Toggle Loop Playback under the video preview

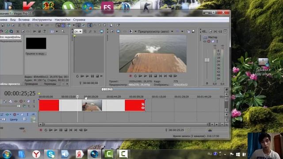(135, 76)
